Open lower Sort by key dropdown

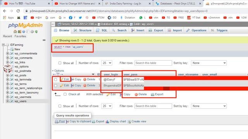pos(209,106)
